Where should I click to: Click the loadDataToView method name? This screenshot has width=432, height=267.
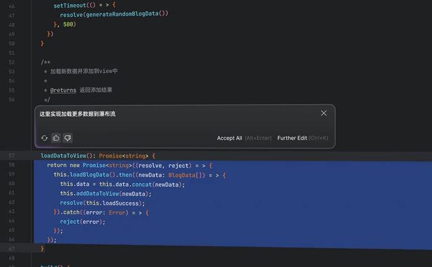point(63,156)
